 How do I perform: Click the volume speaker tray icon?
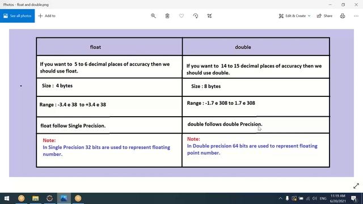[314, 198]
